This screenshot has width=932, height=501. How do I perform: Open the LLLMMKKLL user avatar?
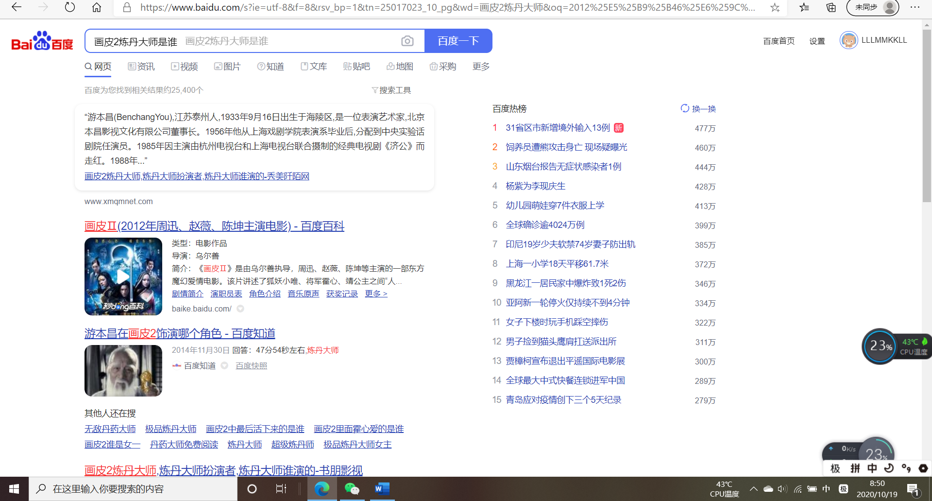pyautogui.click(x=848, y=40)
